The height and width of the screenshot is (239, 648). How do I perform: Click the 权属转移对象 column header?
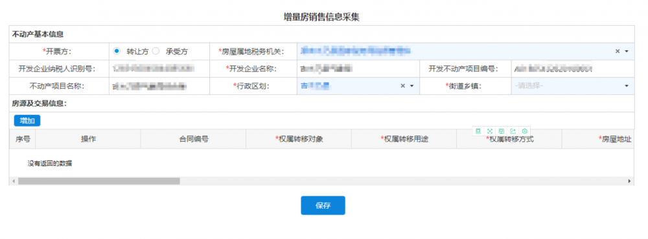coord(299,140)
